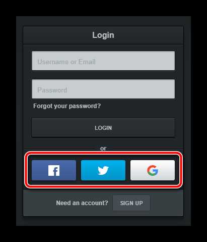Click the white Facebook 'f' logo
The height and width of the screenshot is (242, 207).
54,170
